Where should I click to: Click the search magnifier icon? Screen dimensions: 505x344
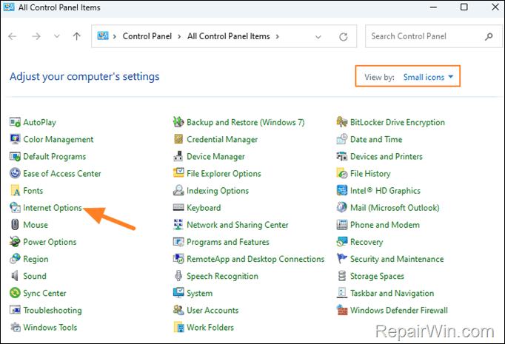coord(489,36)
